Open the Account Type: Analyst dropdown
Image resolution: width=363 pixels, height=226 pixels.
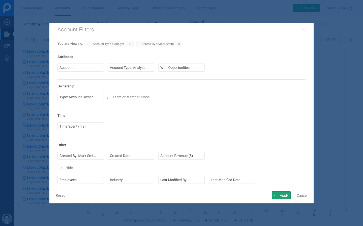(131, 68)
